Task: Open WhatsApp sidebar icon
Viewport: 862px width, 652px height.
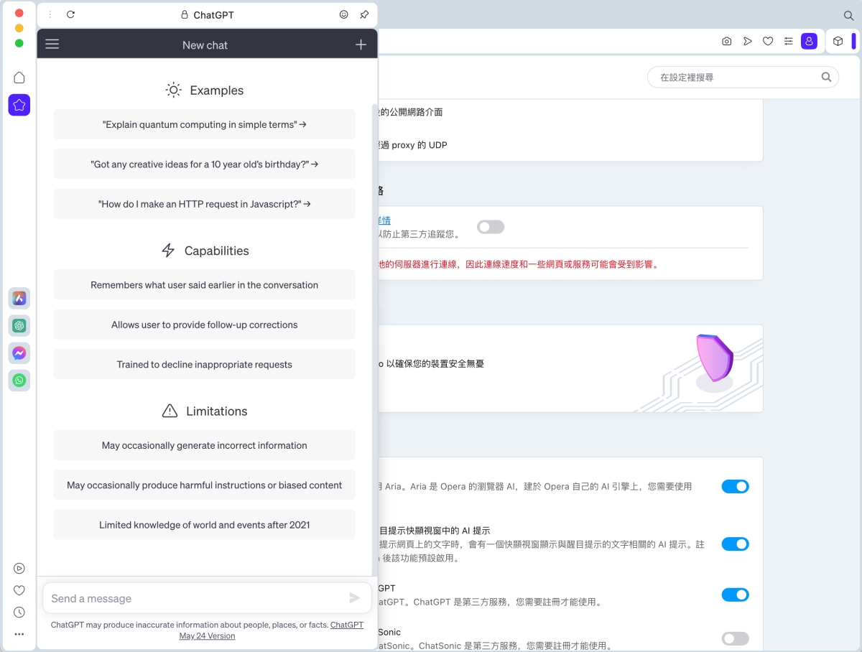Action: (19, 381)
